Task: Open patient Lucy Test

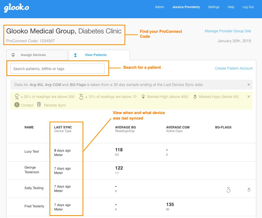Action: point(32,152)
